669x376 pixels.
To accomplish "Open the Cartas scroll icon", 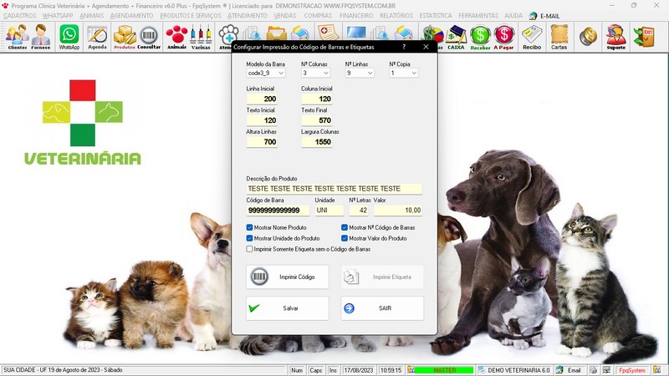I will click(x=559, y=37).
